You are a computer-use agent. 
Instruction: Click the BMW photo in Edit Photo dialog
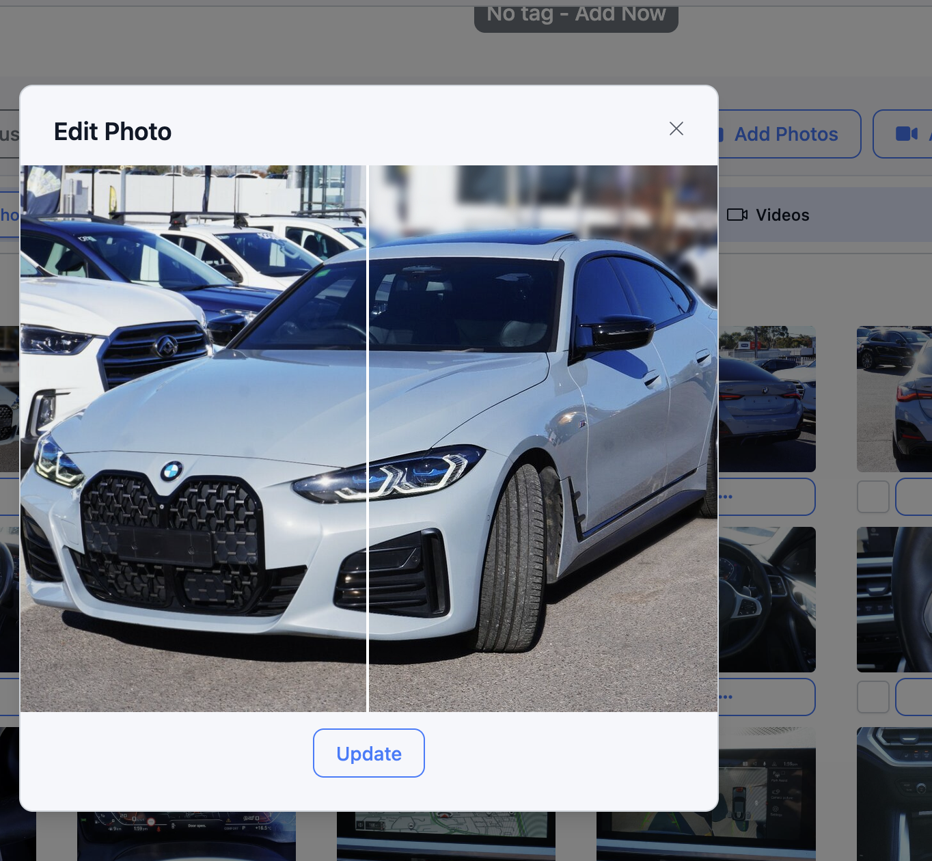point(369,439)
